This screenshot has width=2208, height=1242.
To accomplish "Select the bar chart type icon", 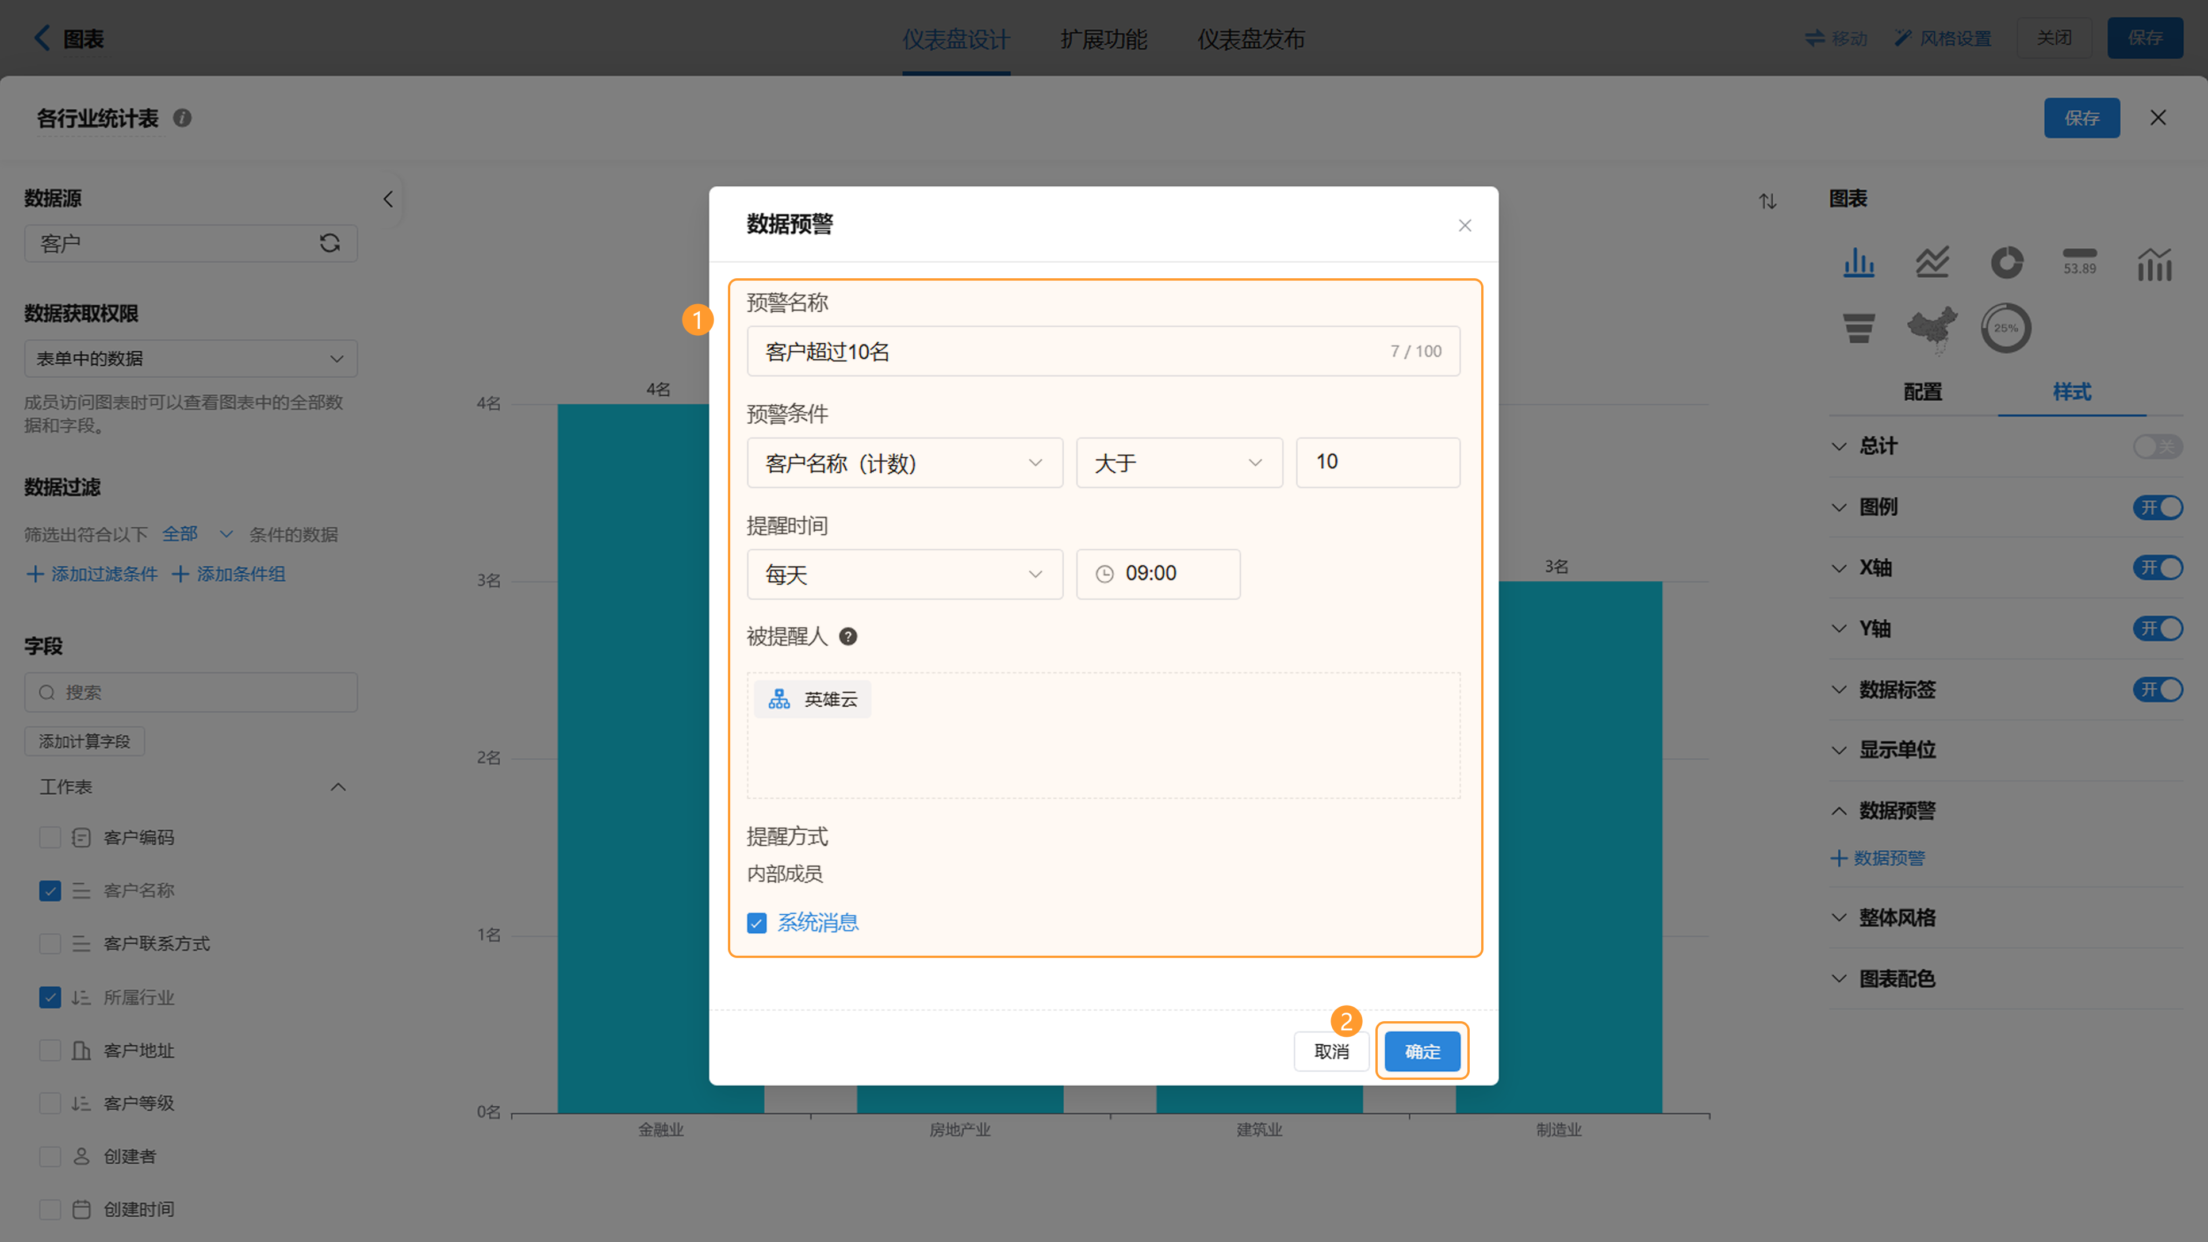I will coord(1858,262).
